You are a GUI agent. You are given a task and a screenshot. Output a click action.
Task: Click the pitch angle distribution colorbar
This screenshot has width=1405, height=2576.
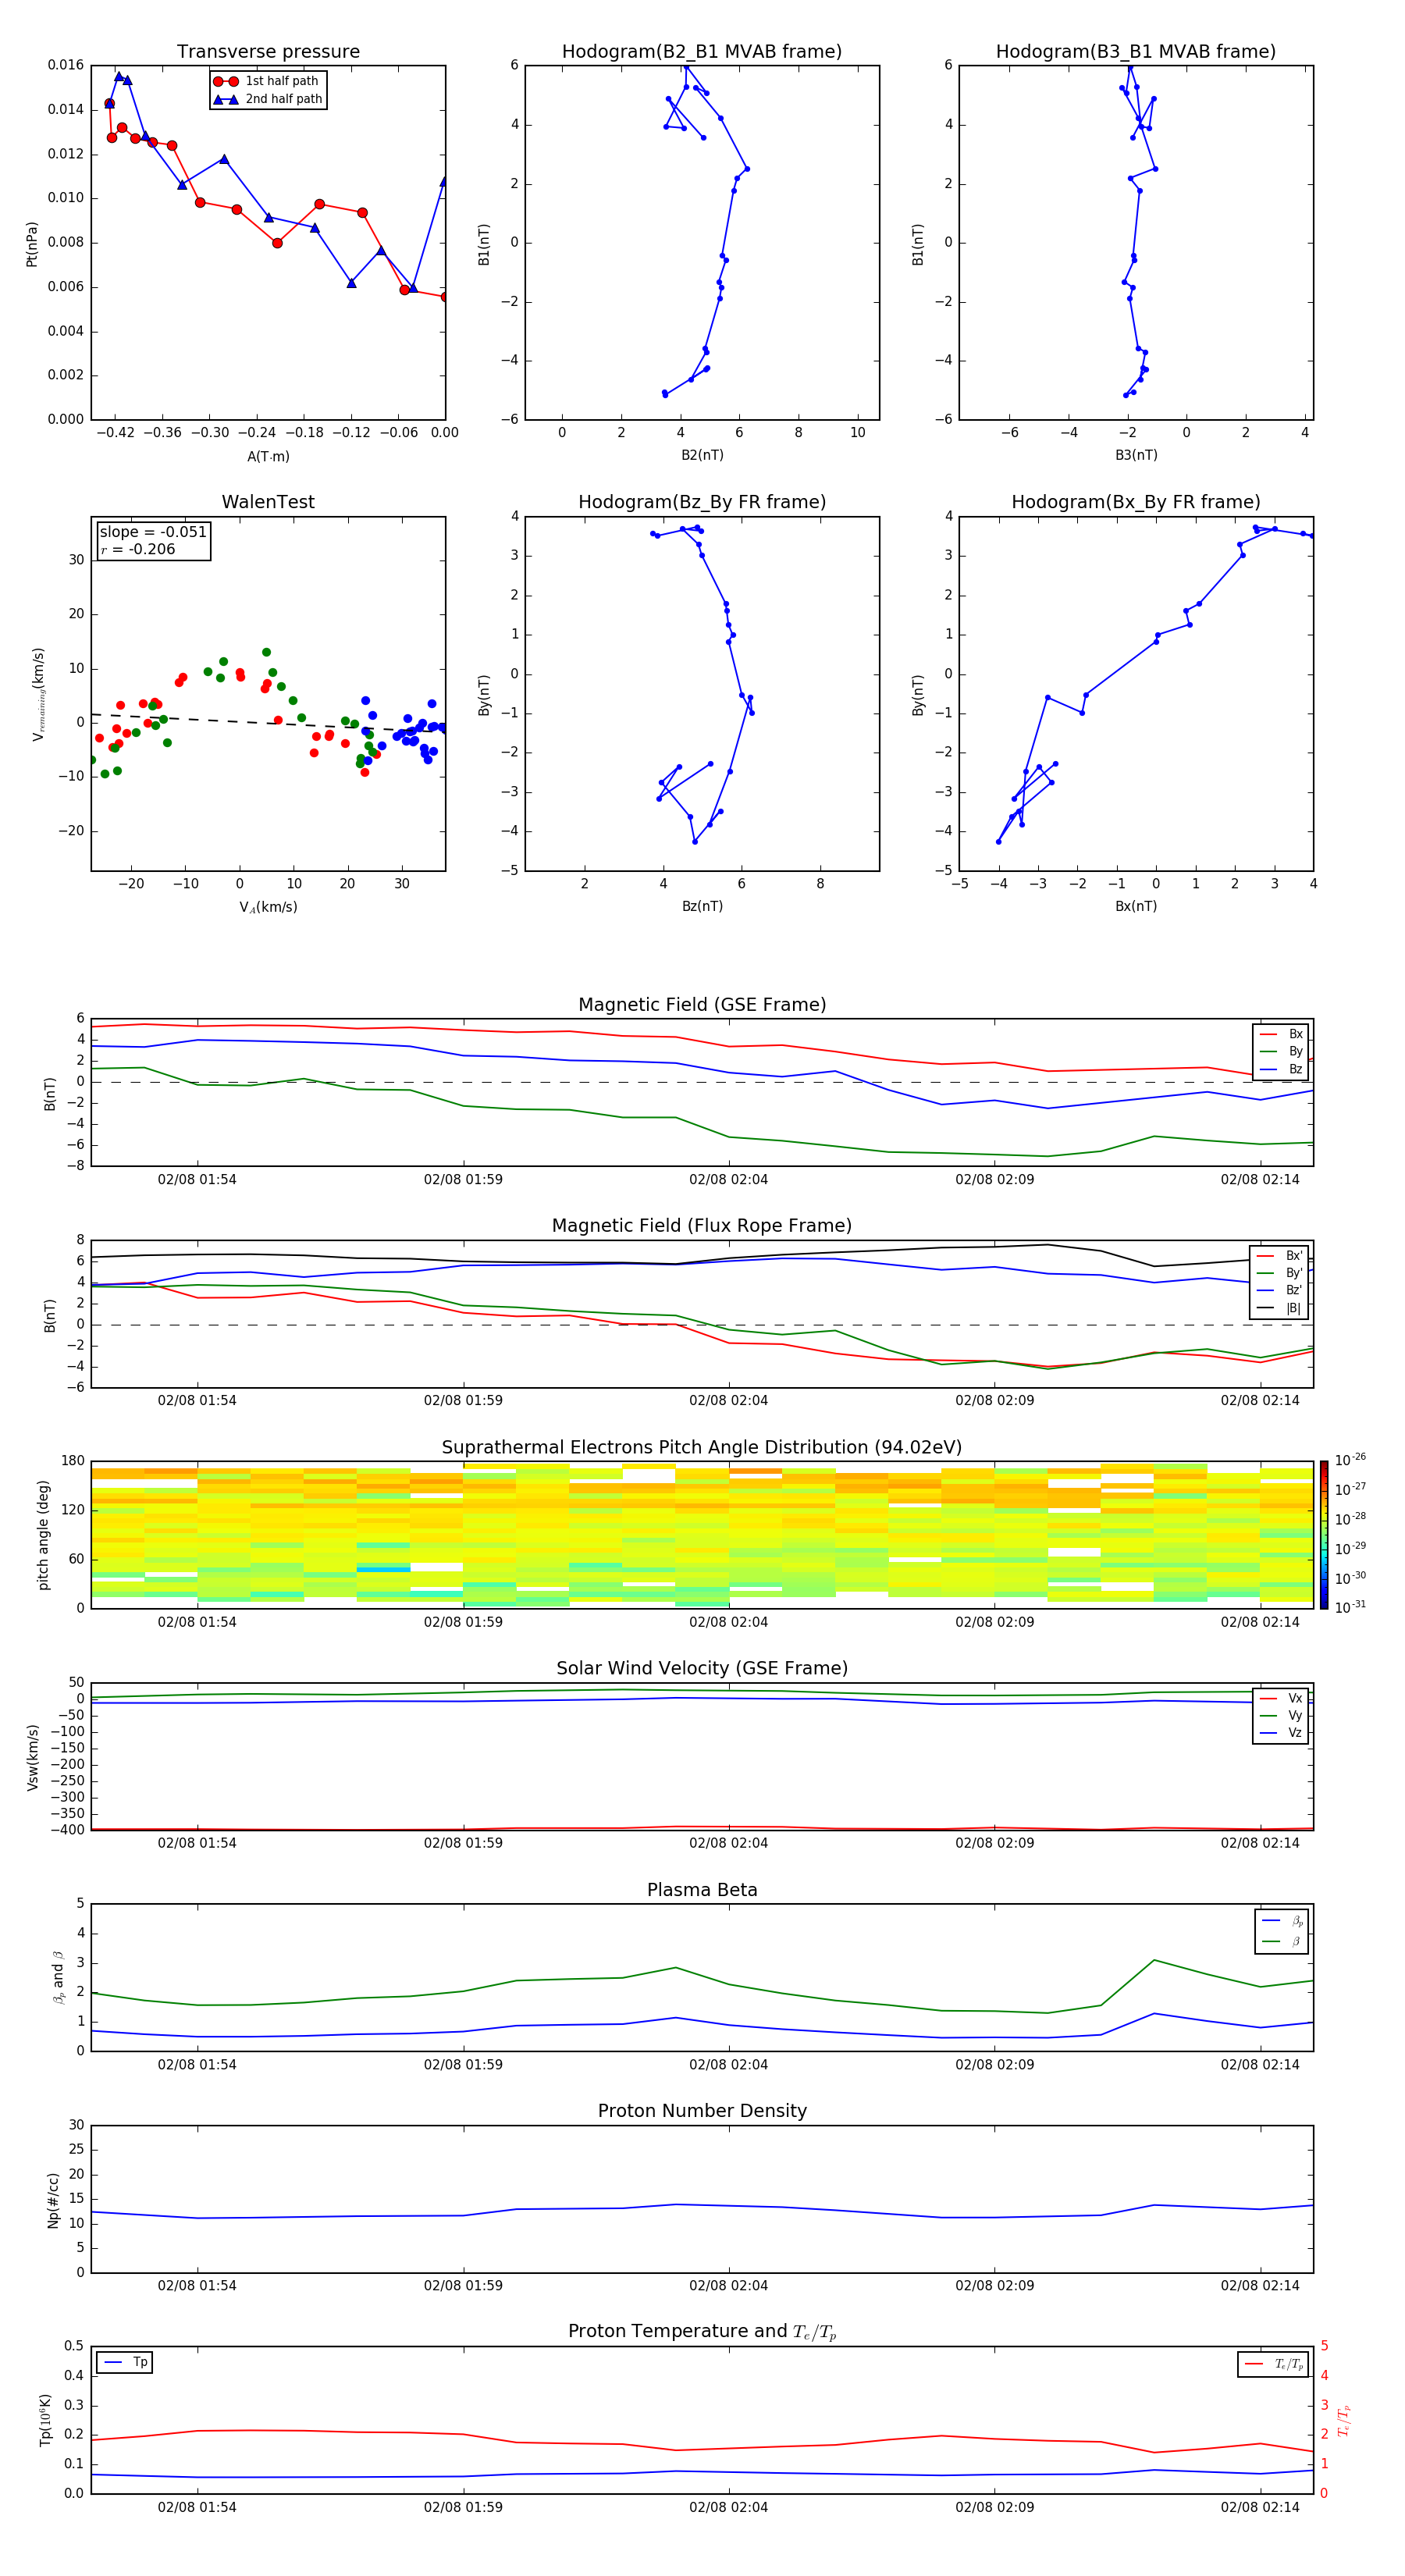click(1324, 1535)
